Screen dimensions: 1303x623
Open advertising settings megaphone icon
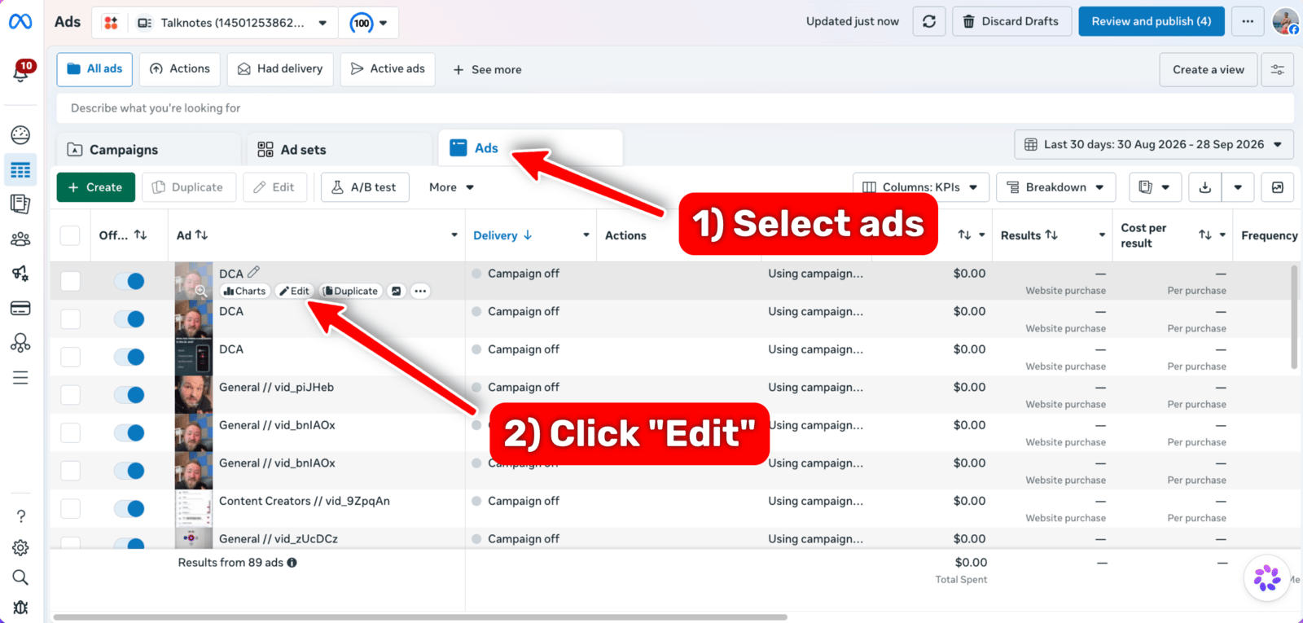point(20,273)
